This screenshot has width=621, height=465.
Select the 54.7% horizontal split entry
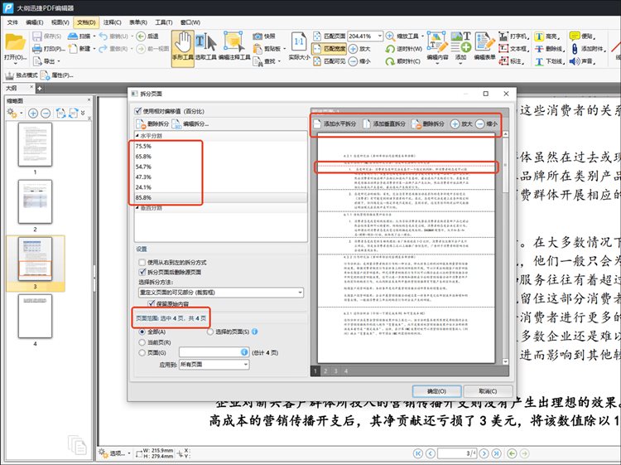click(143, 167)
